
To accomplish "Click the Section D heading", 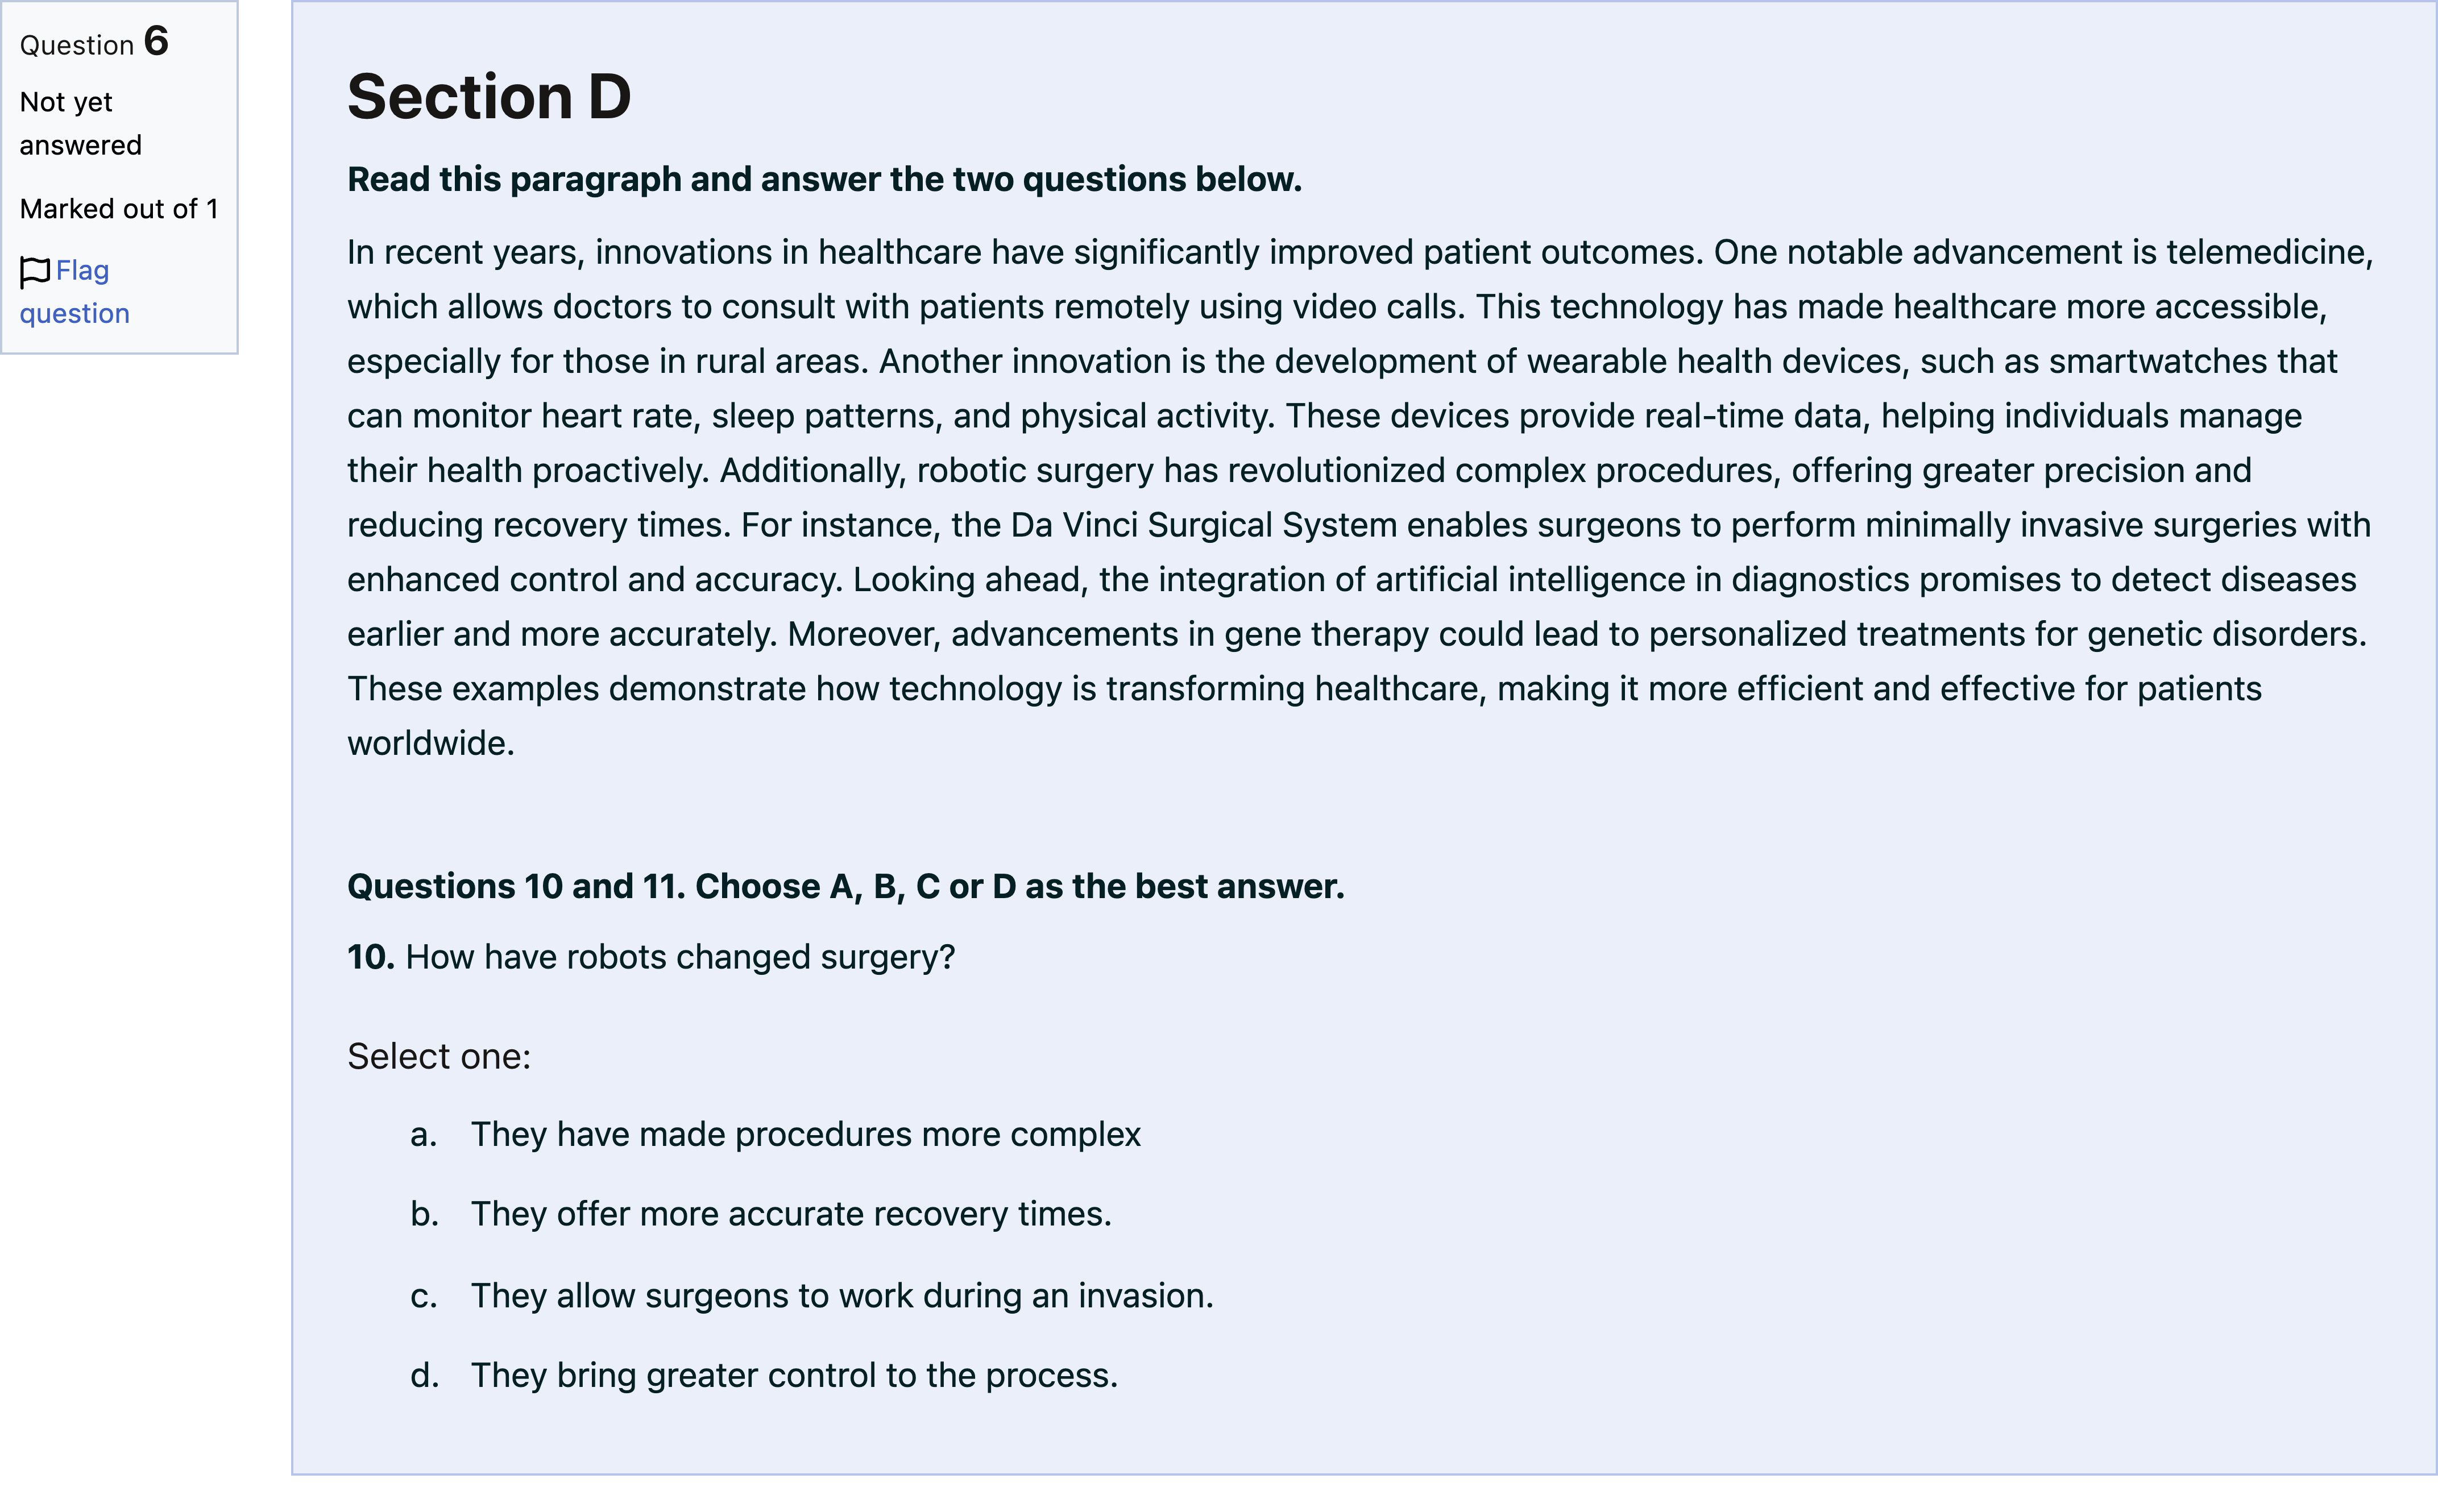I will point(489,97).
